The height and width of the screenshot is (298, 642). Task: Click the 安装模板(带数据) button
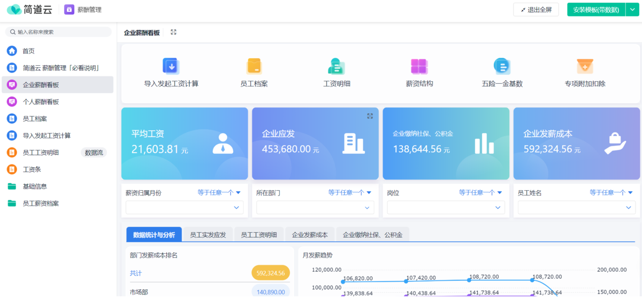point(595,10)
